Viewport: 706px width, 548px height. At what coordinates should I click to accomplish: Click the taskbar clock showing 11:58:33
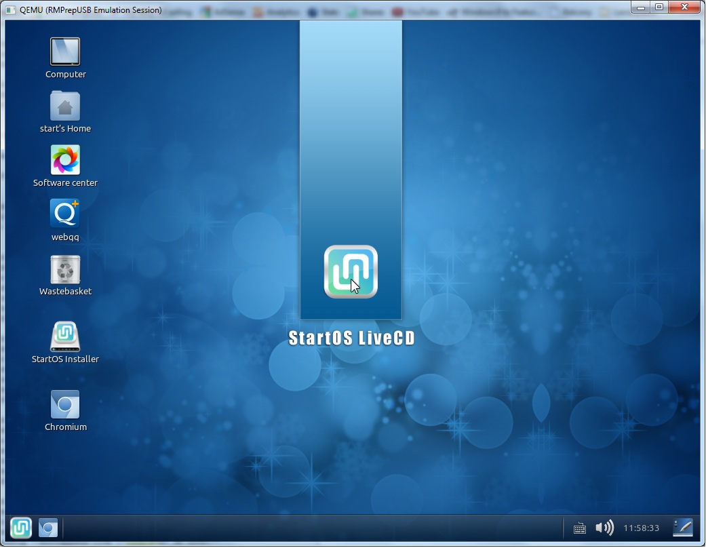[641, 528]
